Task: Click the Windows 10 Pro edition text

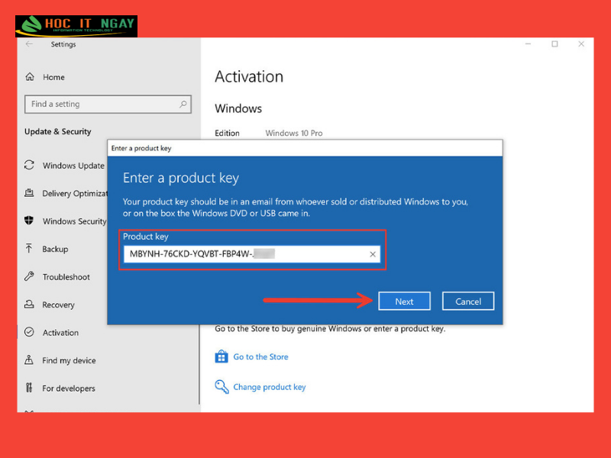Action: pyautogui.click(x=294, y=133)
